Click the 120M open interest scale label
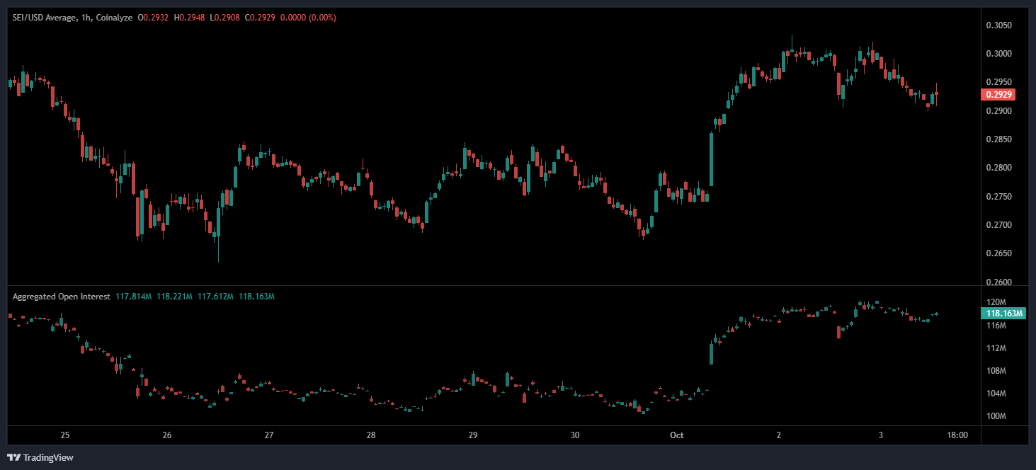1036x470 pixels. click(996, 302)
